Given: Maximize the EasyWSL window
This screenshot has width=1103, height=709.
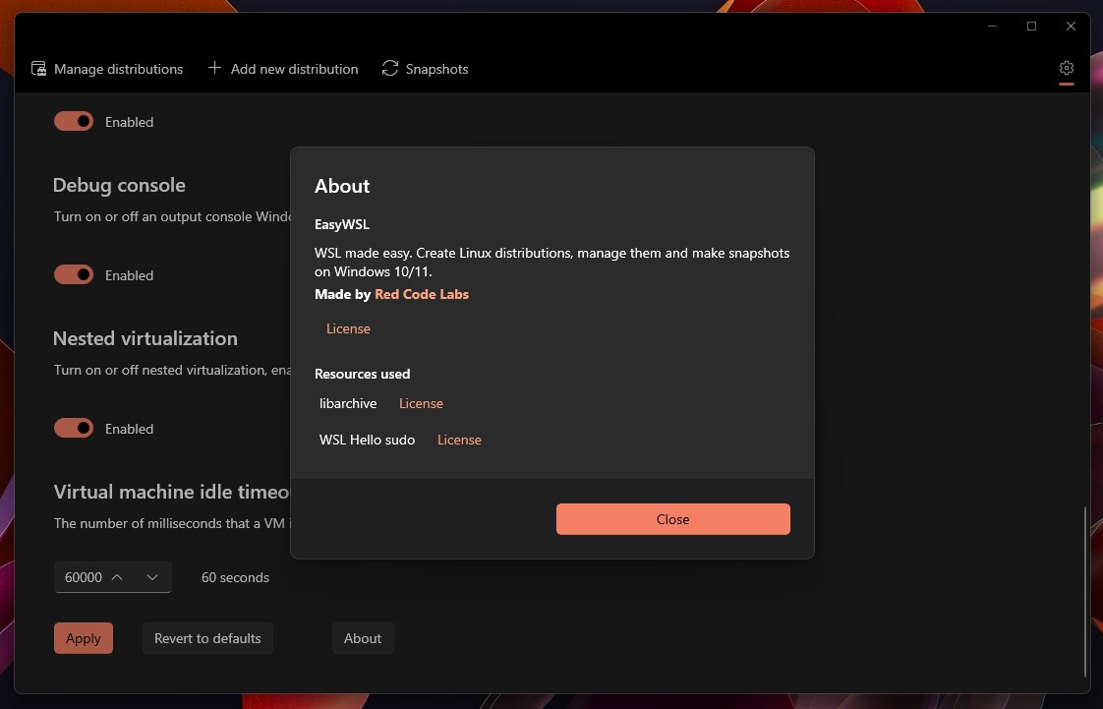Looking at the screenshot, I should [x=1031, y=26].
